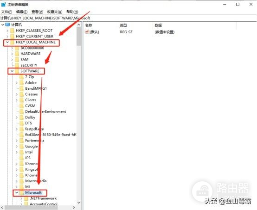The width and height of the screenshot is (257, 210).
Task: Select the Classes key label
Action: click(31, 94)
